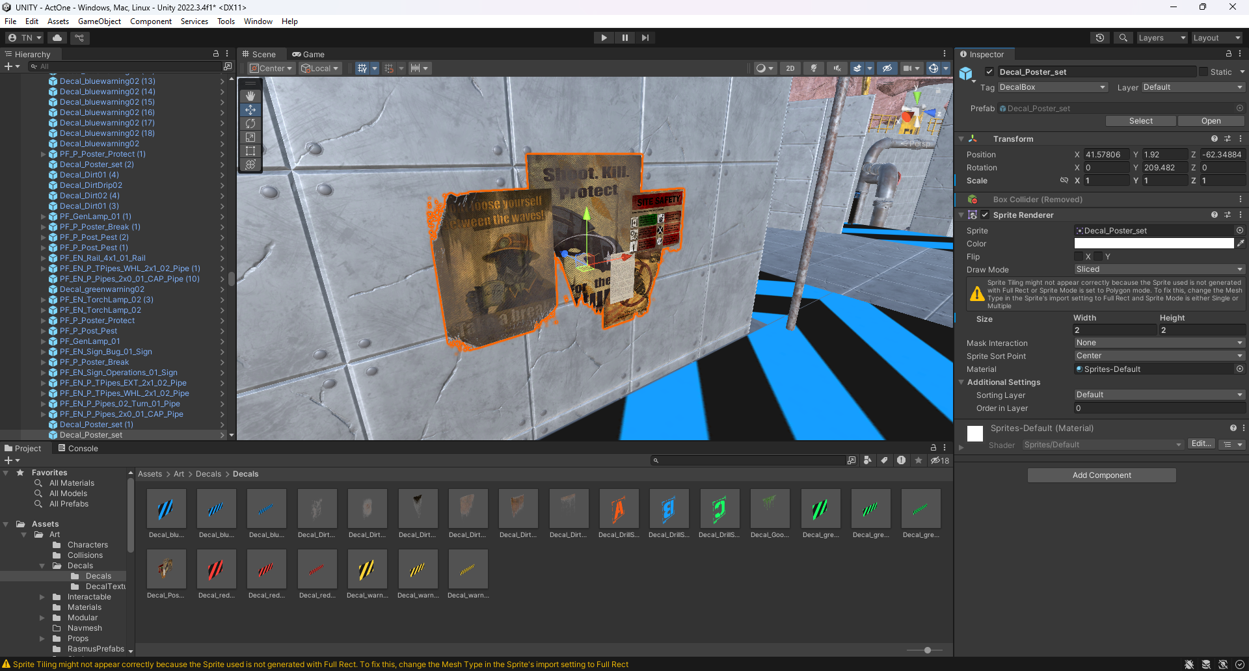
Task: Click the prefab Select button
Action: [1140, 121]
